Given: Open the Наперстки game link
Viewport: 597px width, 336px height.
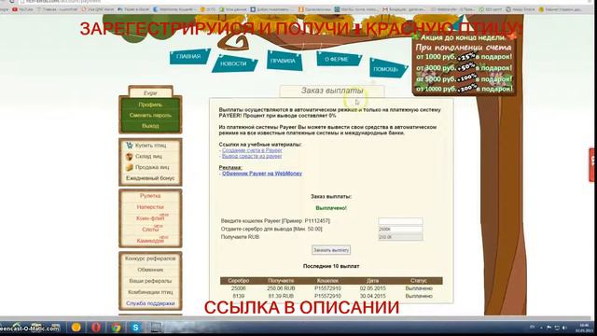Looking at the screenshot, I should pos(150,207).
